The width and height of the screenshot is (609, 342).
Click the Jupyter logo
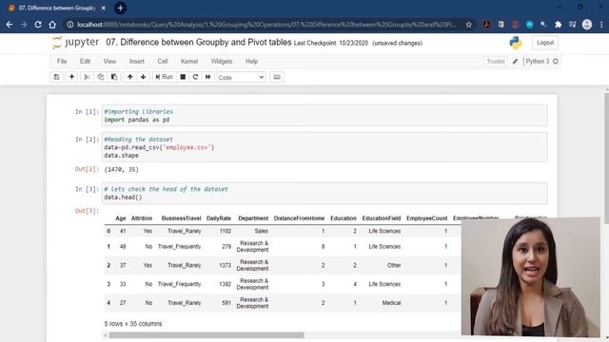tap(75, 42)
